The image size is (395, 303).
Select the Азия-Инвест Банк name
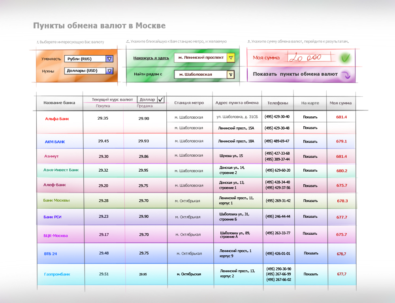point(61,170)
